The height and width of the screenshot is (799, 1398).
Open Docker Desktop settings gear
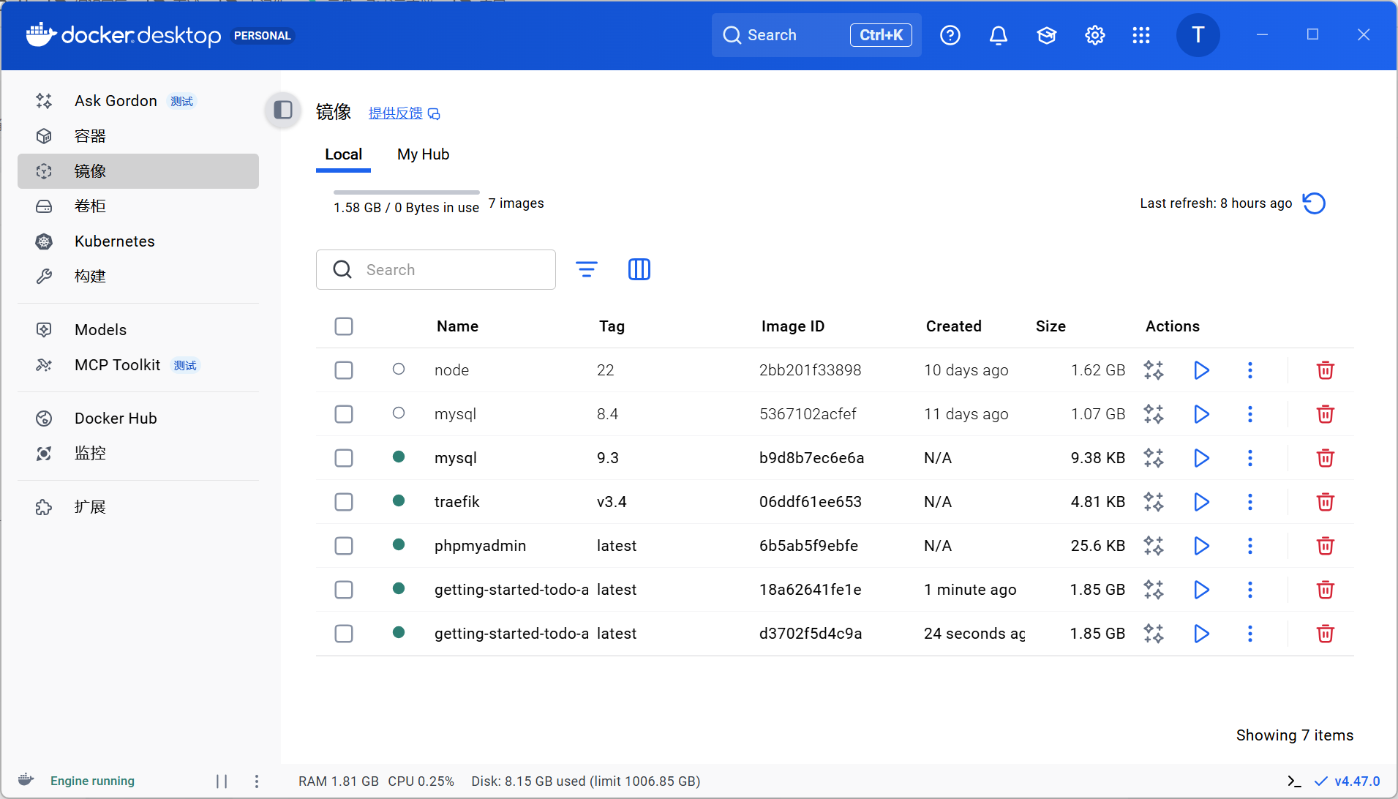click(1095, 35)
